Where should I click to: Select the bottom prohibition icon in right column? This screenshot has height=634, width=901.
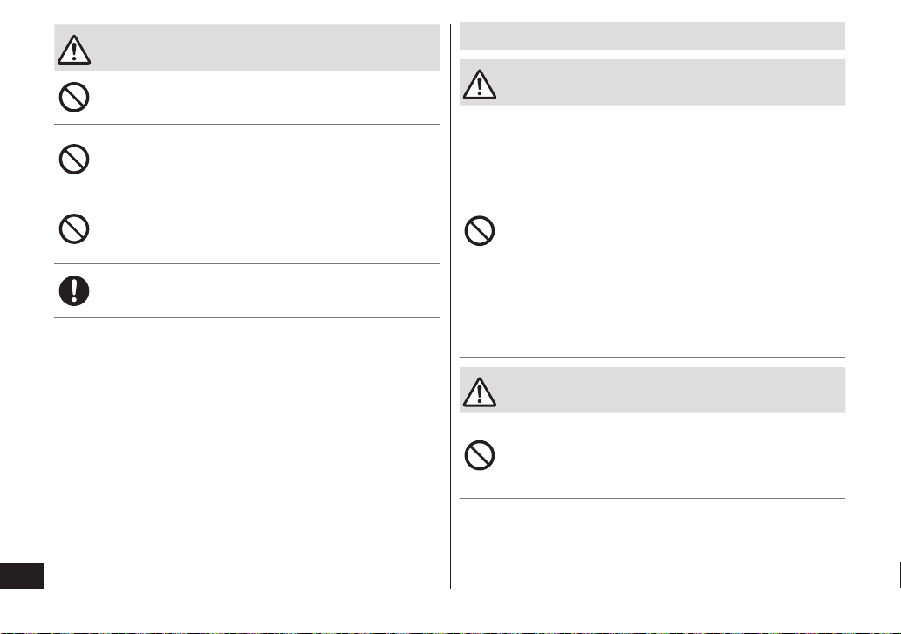pos(480,455)
